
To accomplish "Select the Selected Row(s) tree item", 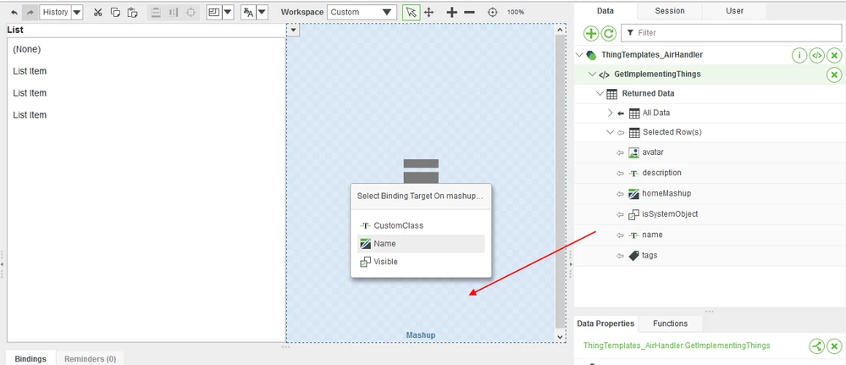I will pos(672,132).
